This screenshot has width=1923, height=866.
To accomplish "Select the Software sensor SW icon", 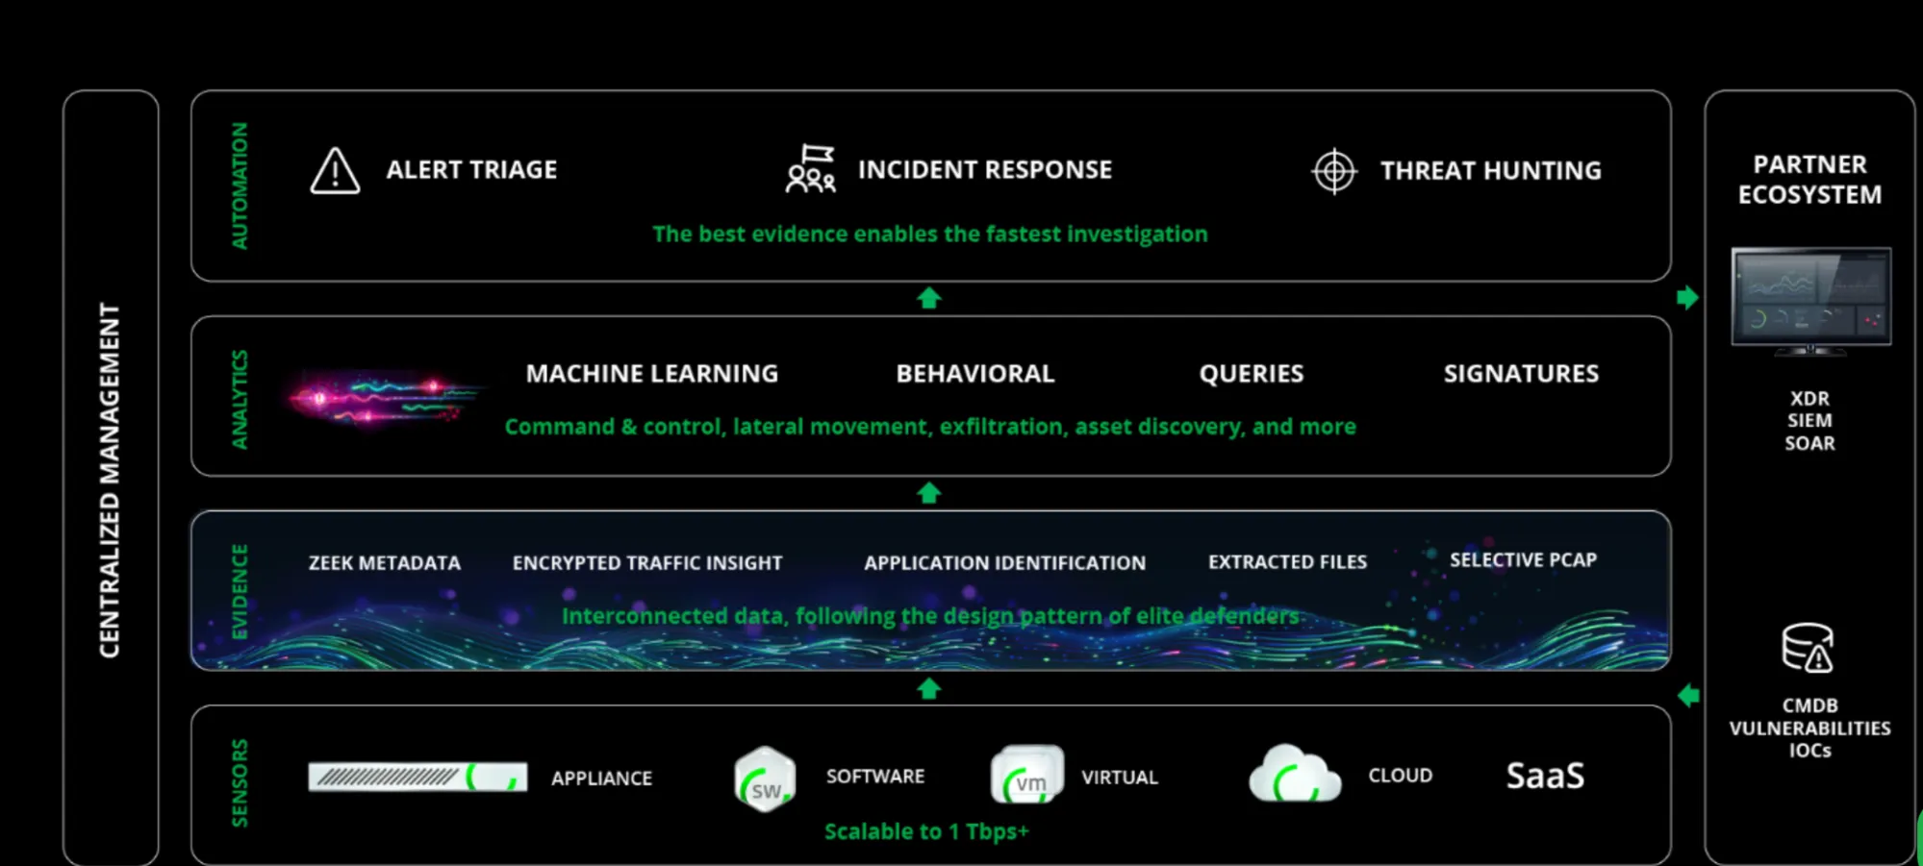I will click(x=765, y=779).
